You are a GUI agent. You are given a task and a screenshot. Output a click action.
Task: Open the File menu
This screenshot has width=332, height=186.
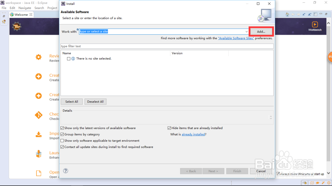tap(4, 8)
